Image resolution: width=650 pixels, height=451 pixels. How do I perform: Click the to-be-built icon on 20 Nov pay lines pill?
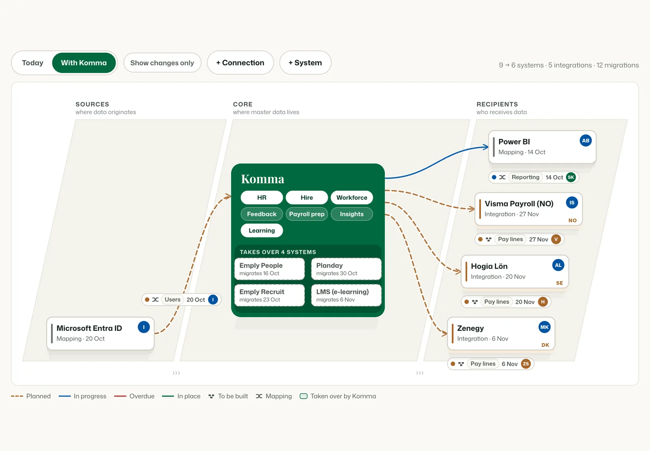474,302
